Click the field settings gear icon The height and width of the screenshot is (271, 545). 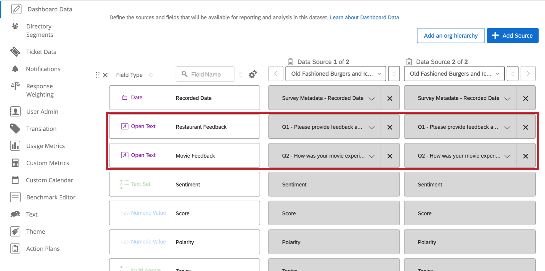(x=253, y=74)
